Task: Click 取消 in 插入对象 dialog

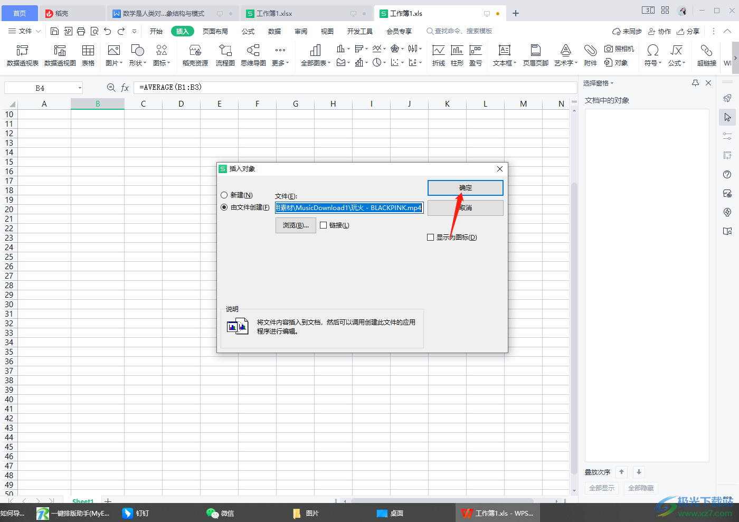Action: point(466,208)
